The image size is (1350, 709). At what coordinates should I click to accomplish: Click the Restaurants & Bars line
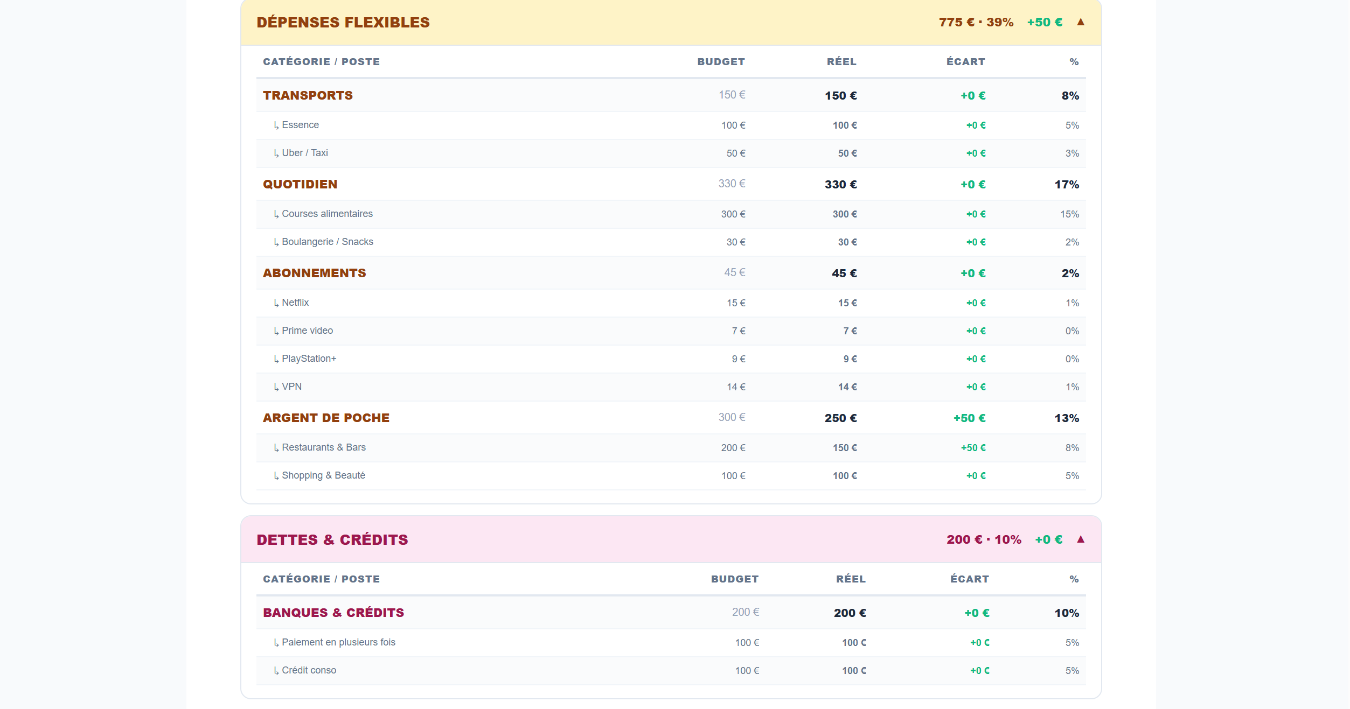pos(671,448)
